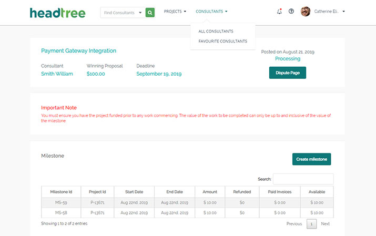
Task: Click the headtree logo
Action: (57, 13)
